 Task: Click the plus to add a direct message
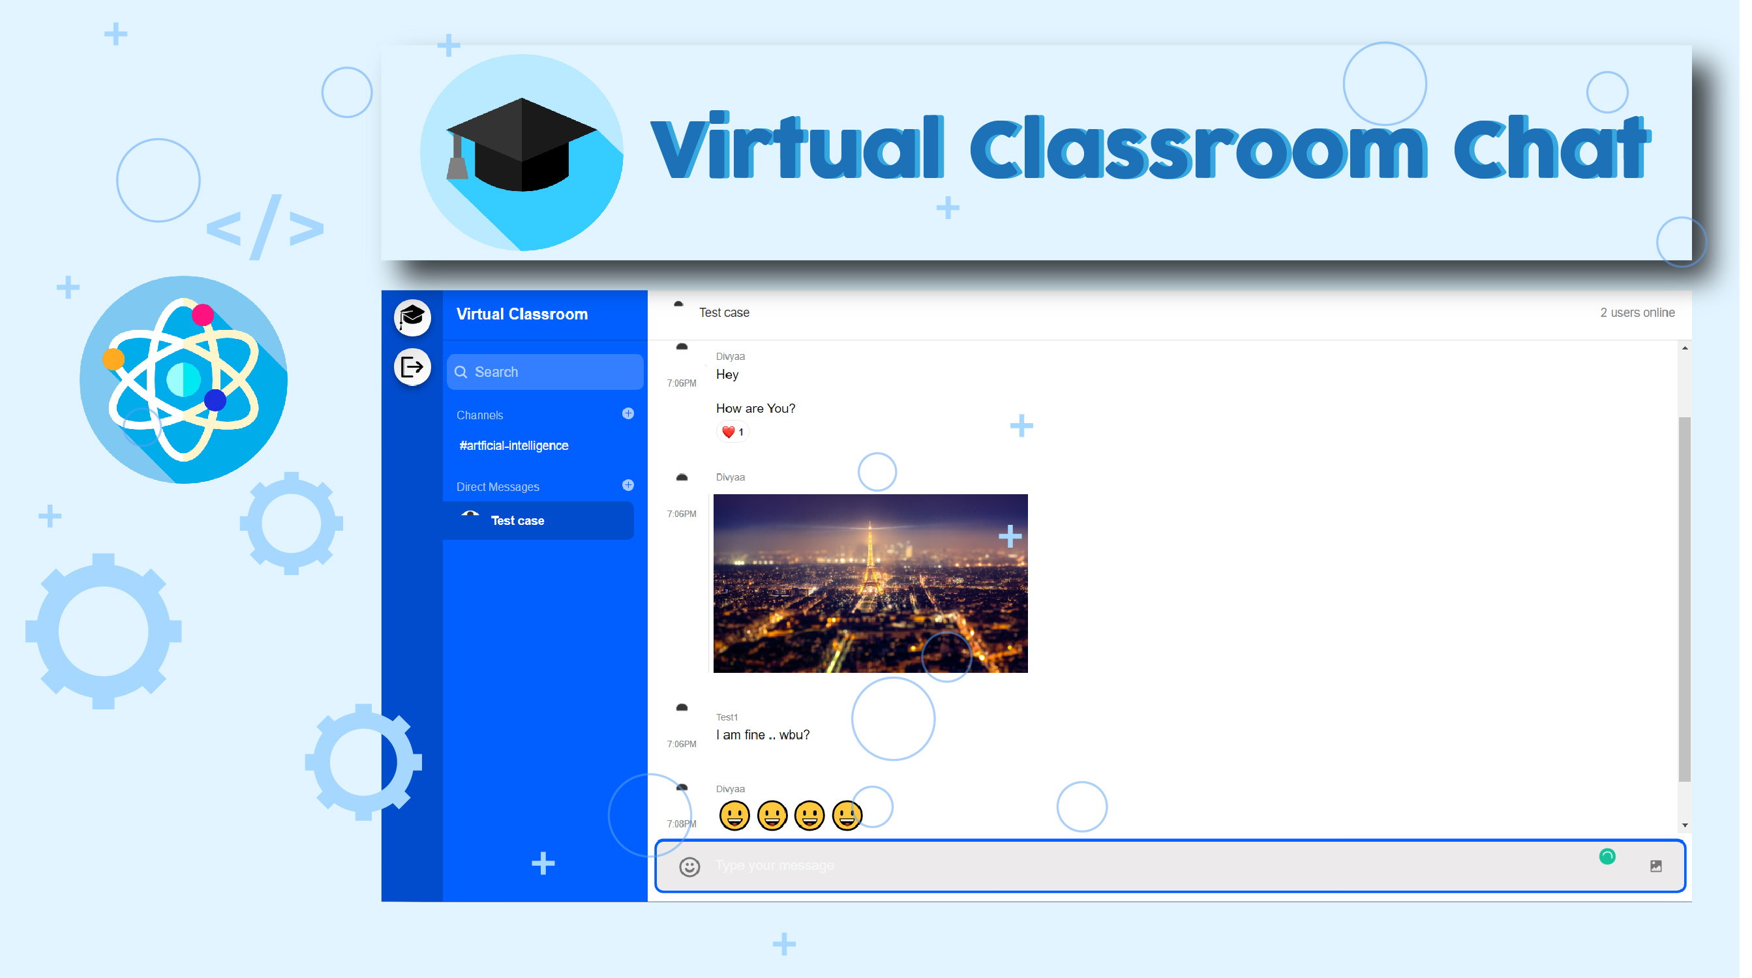pos(627,485)
